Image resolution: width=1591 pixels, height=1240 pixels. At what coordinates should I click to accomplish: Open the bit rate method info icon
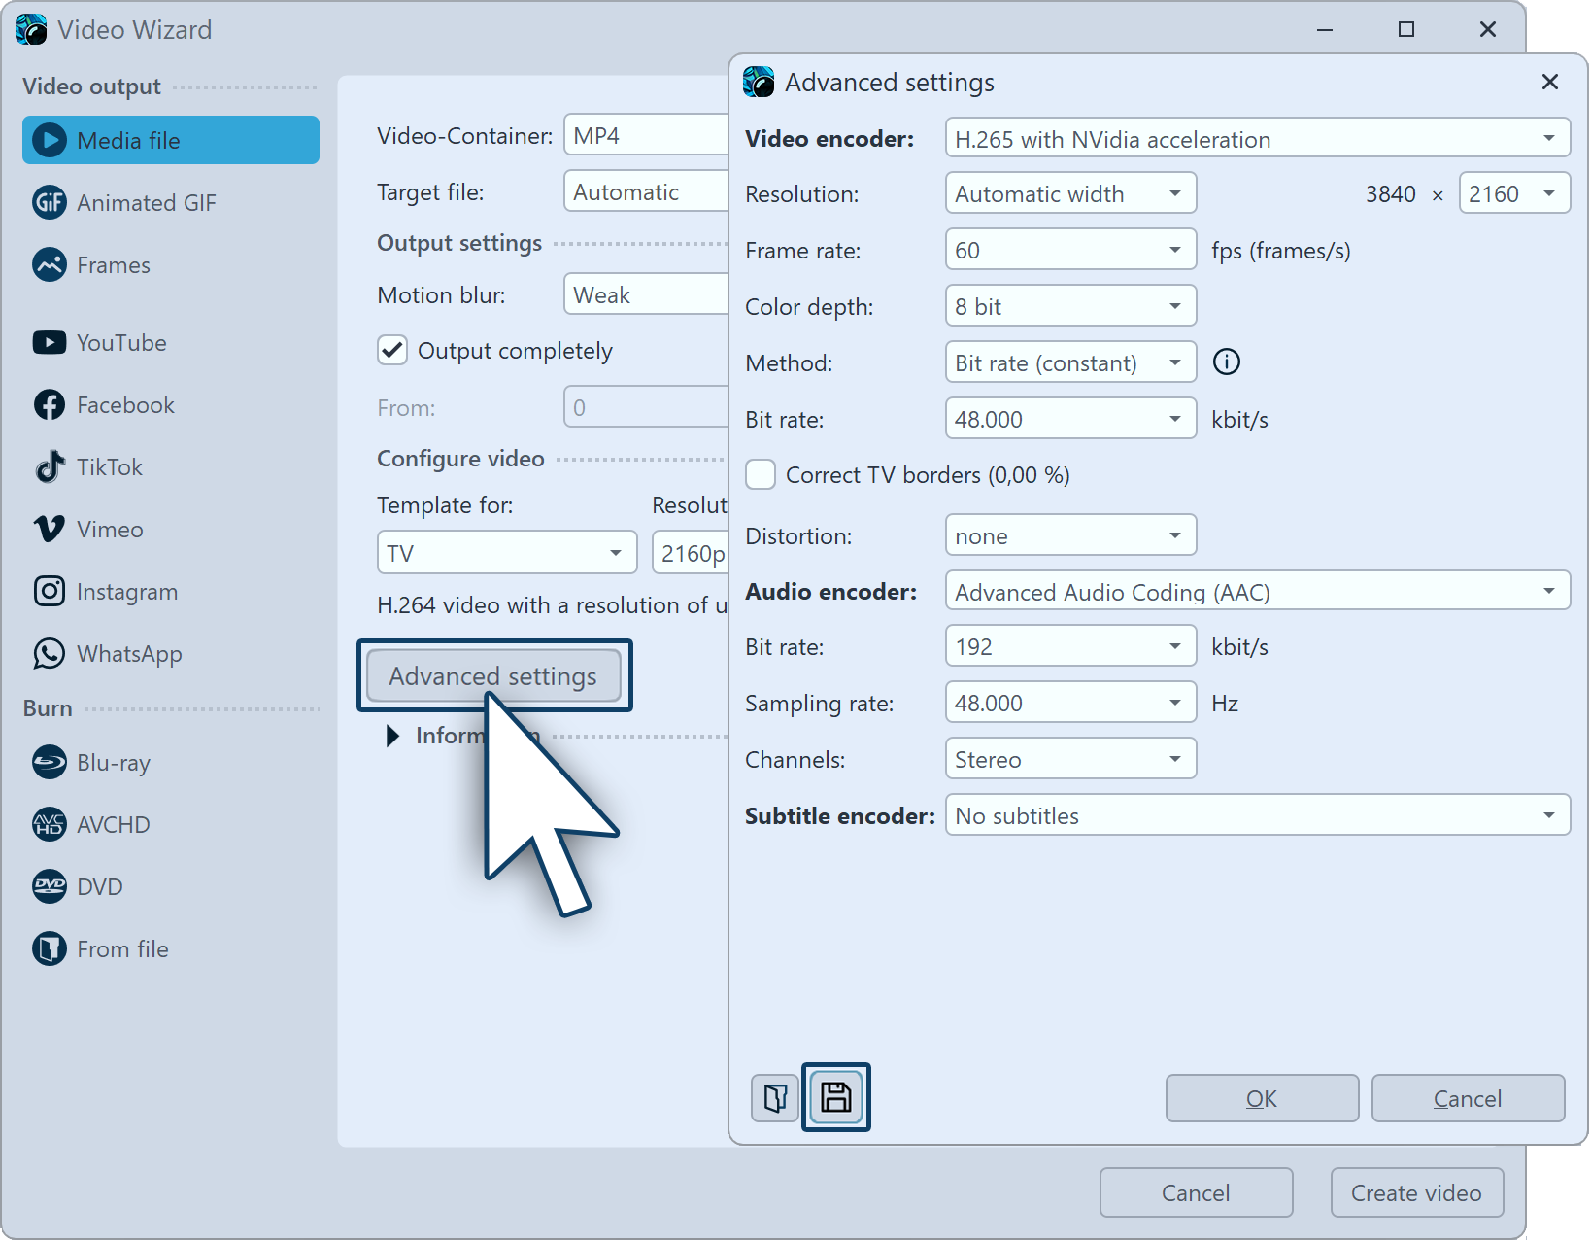click(1227, 362)
